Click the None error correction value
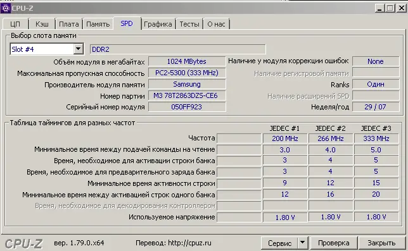 coord(376,61)
